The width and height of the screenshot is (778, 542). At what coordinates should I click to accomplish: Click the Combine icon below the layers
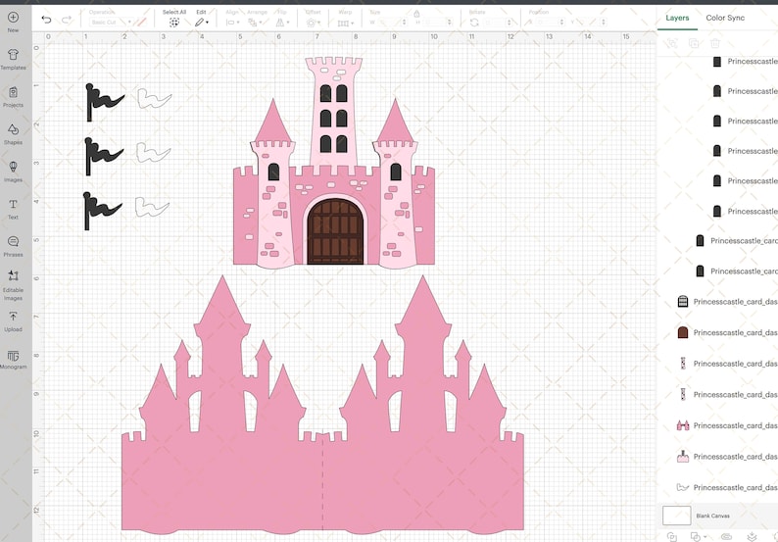(x=697, y=536)
